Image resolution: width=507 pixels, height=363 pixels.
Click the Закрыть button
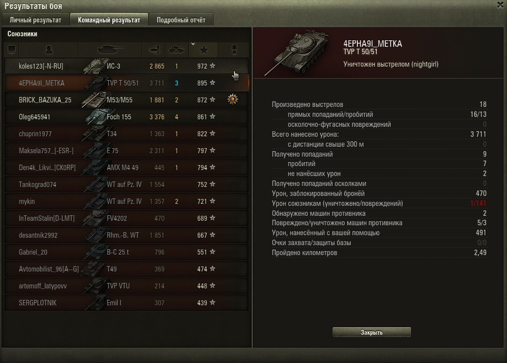click(x=371, y=332)
